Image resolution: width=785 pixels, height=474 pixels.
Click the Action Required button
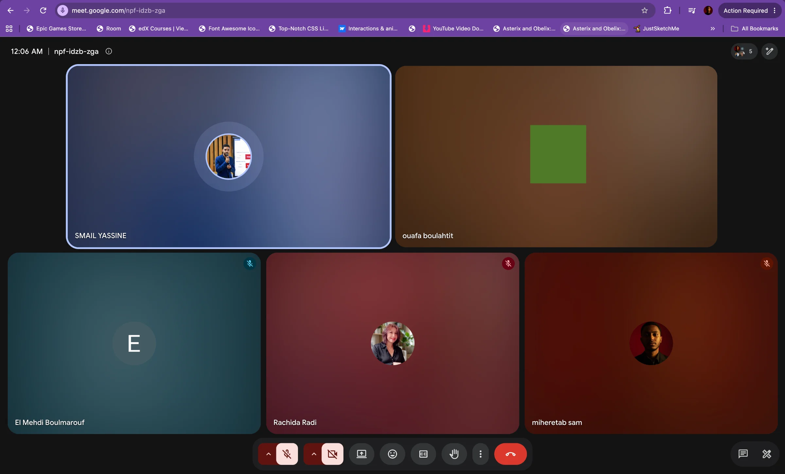(745, 10)
